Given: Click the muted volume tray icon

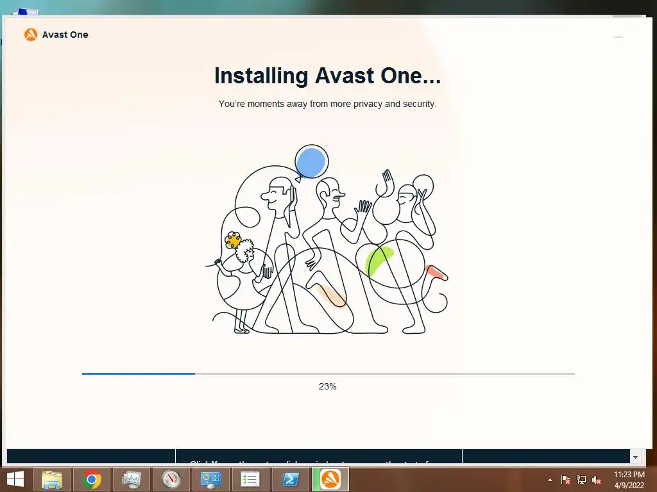Looking at the screenshot, I should coord(597,480).
